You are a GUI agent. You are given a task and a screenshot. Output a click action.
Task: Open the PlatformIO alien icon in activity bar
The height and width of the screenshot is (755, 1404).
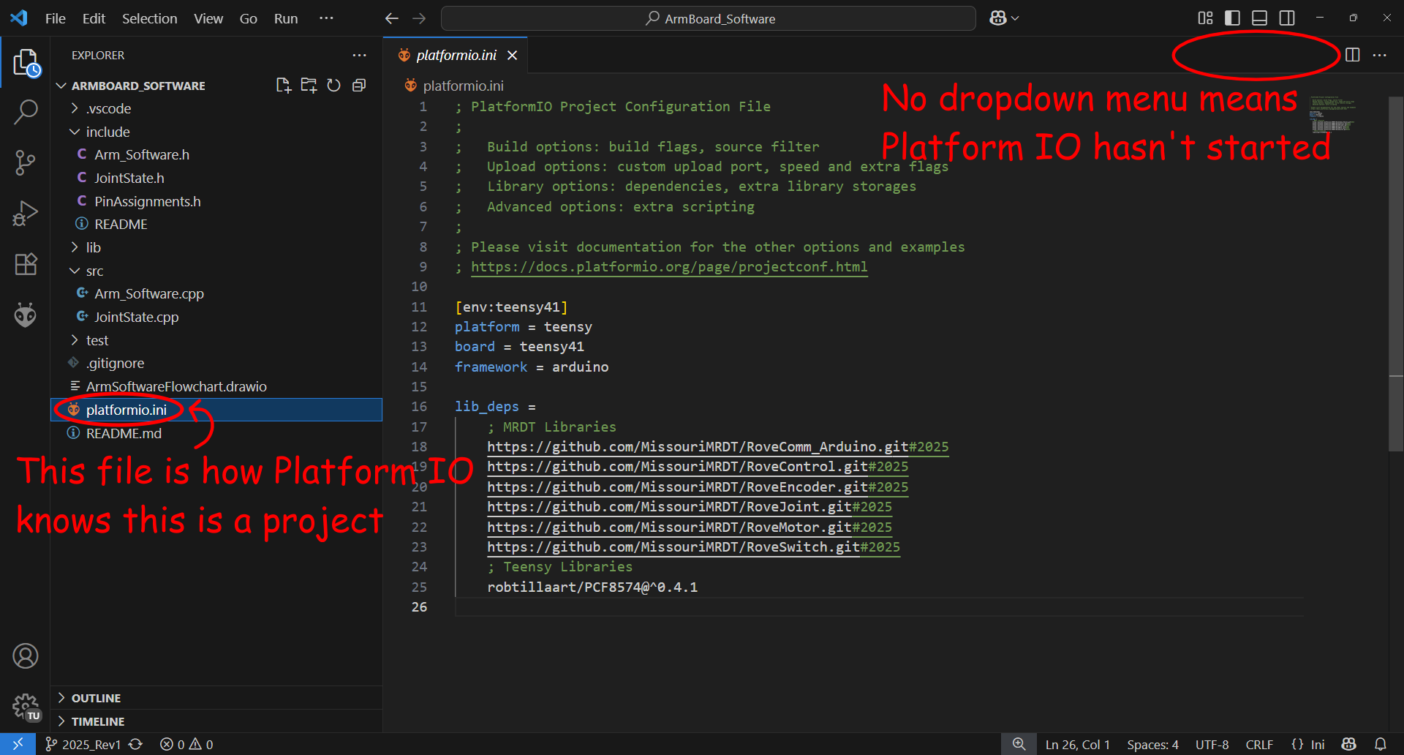tap(25, 315)
